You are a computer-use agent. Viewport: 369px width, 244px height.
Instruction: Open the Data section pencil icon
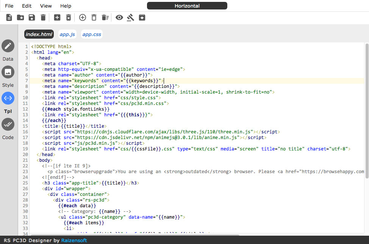coord(8,46)
